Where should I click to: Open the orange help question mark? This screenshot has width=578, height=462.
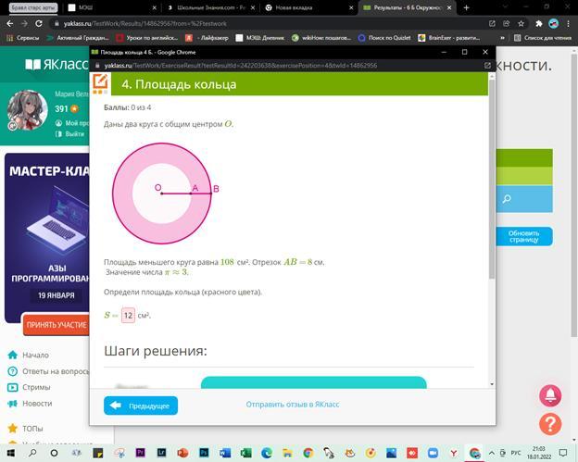[550, 424]
